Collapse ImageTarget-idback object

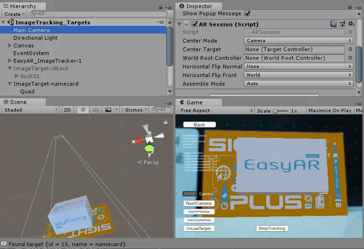pos(10,68)
